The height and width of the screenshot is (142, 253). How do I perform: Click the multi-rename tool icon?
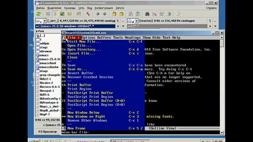[x=154, y=14]
